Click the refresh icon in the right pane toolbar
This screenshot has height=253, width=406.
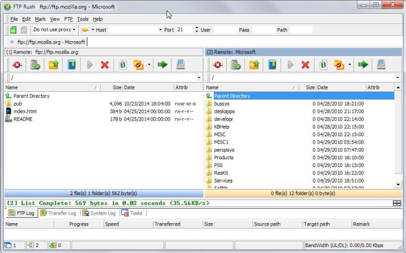[x=324, y=64]
